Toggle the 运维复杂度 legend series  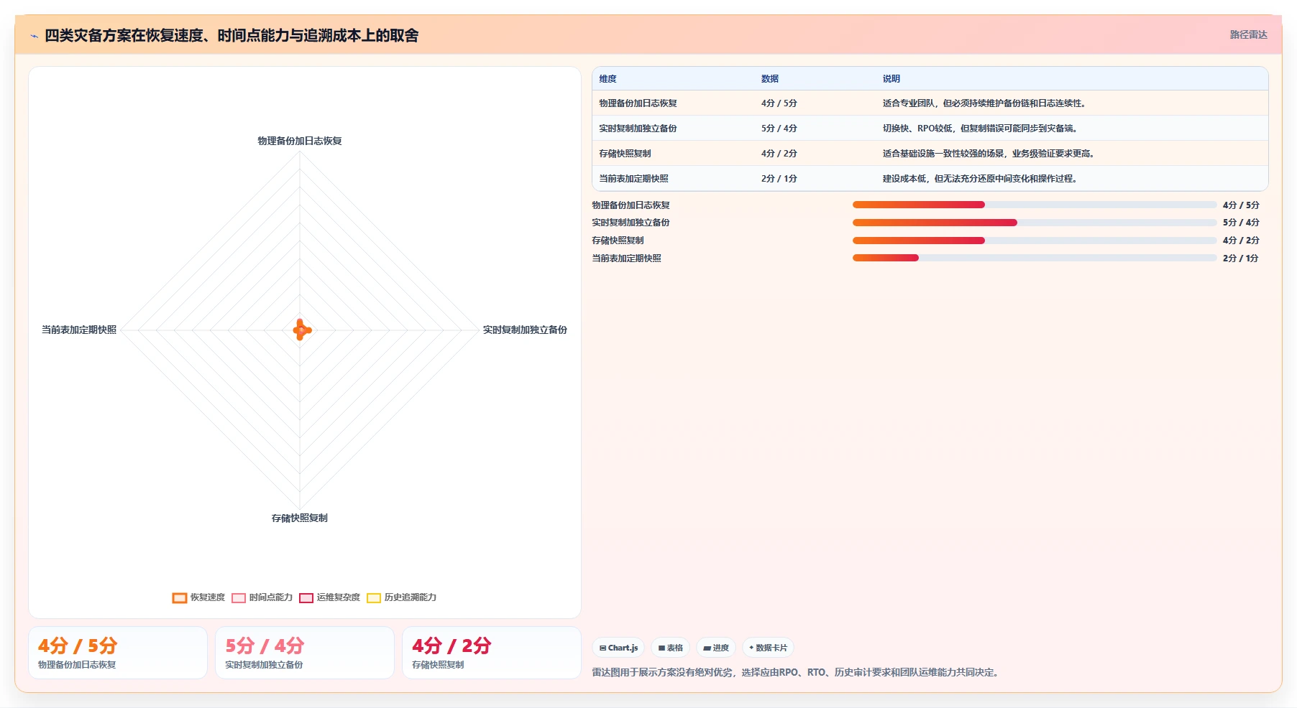pos(329,597)
